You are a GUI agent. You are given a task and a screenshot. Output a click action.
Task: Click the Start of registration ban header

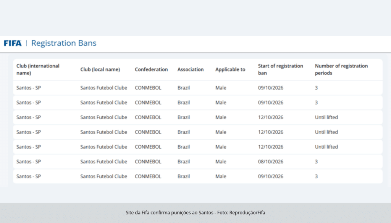pyautogui.click(x=281, y=69)
